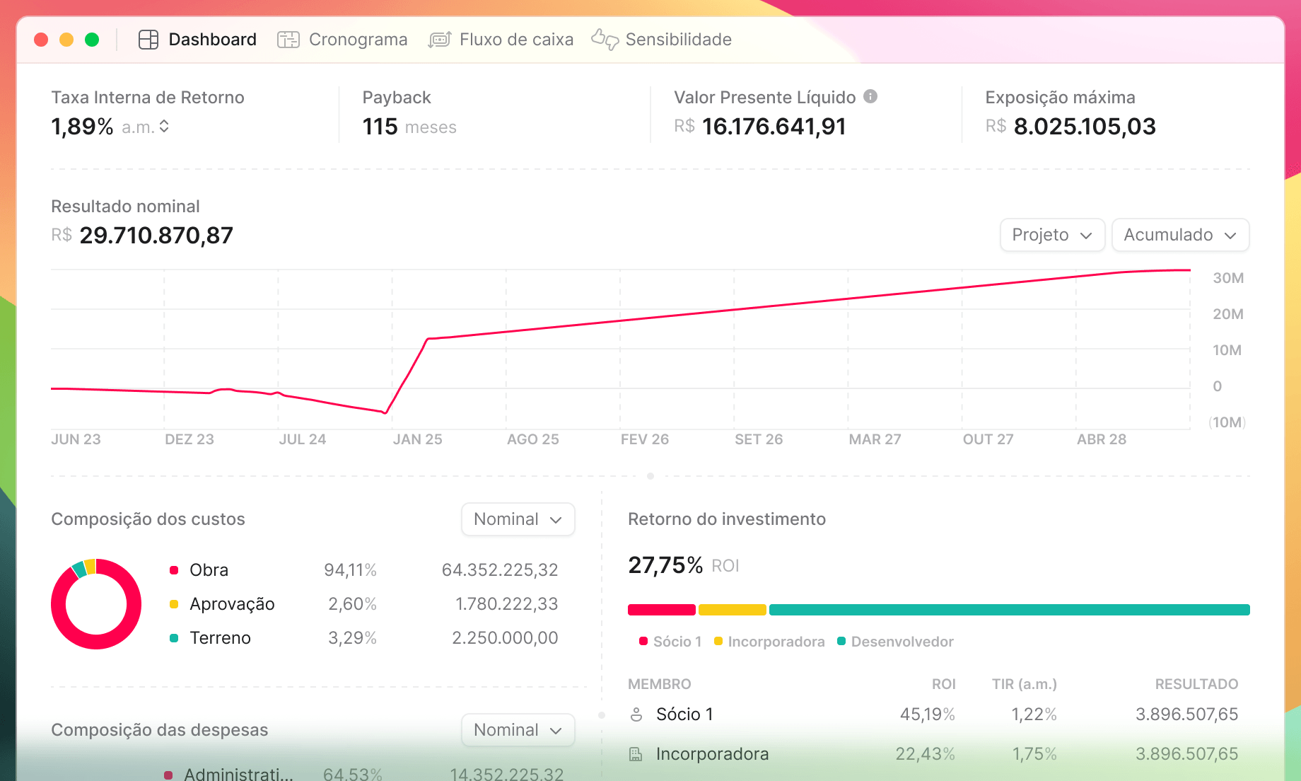Click the building icon next to Incorporadora

(x=636, y=754)
